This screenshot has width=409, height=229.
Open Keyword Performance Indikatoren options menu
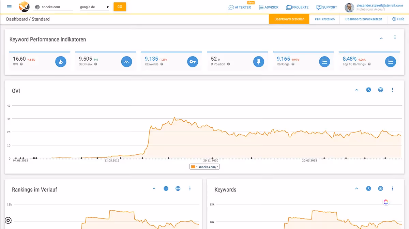point(395,37)
